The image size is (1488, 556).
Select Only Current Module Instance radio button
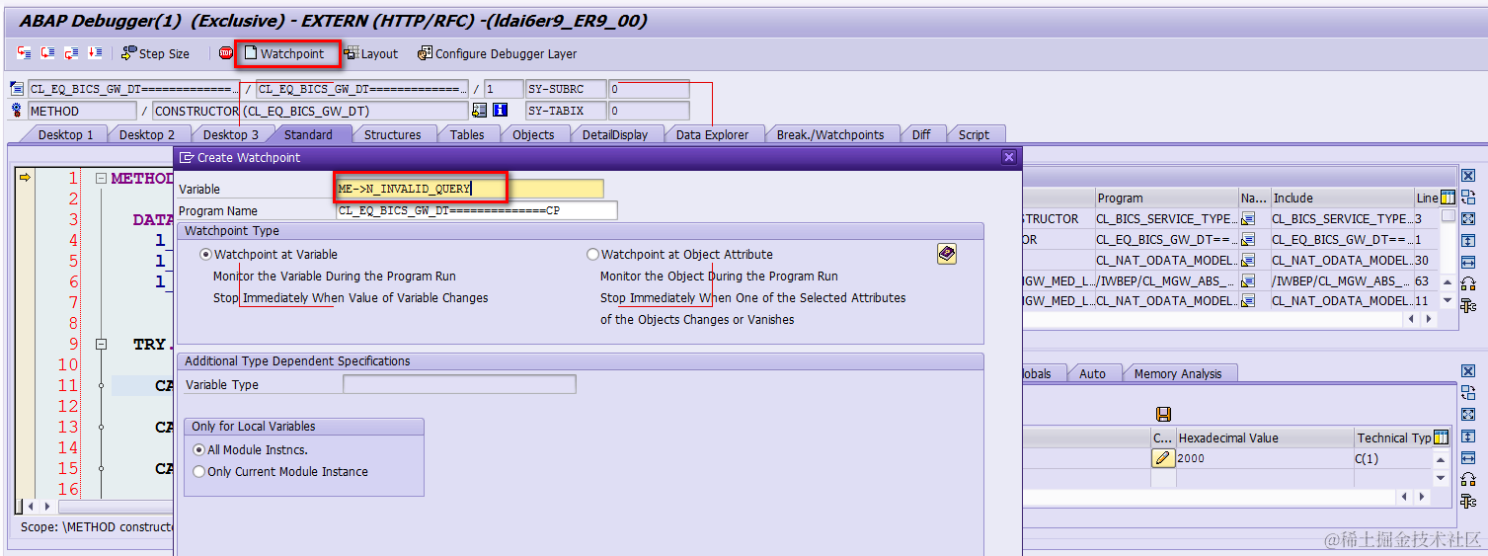tap(199, 472)
